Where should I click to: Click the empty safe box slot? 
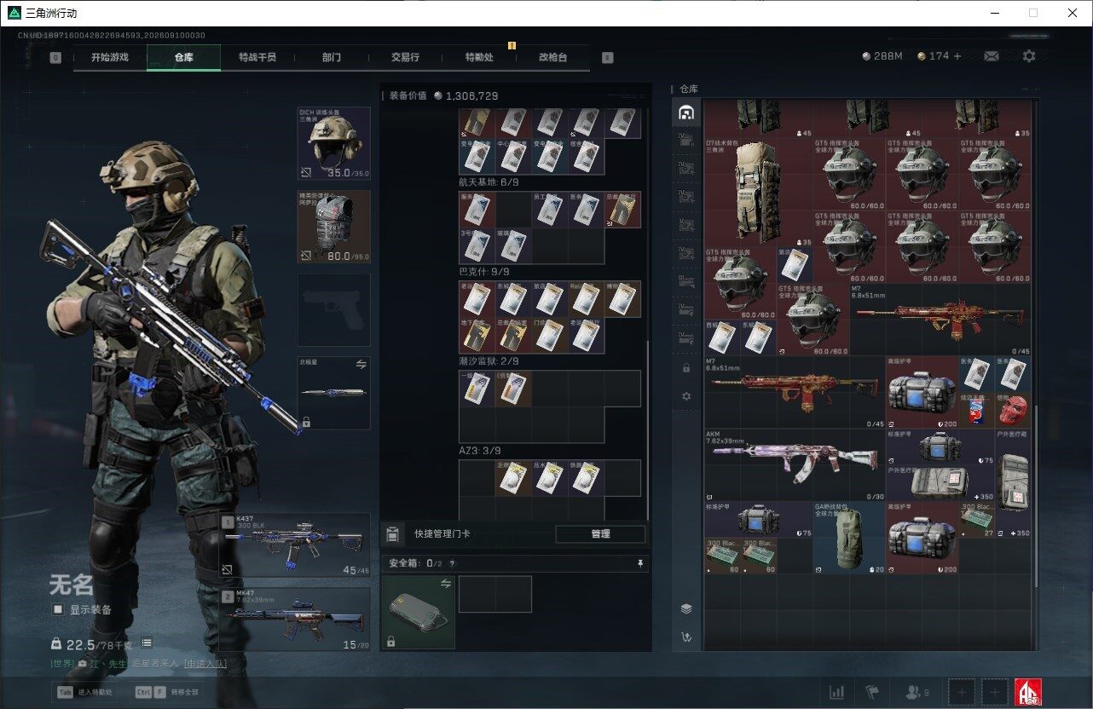(x=495, y=594)
